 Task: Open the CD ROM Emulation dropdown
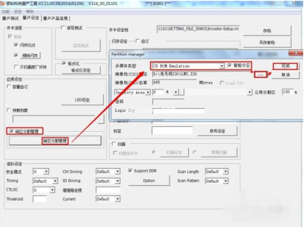coord(222,66)
